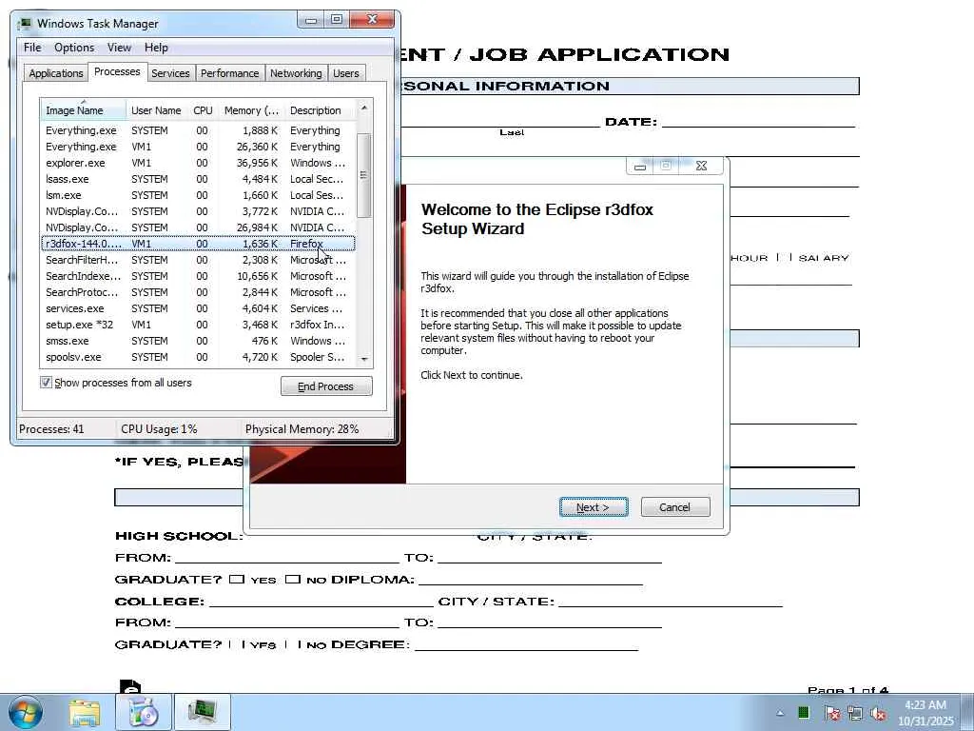Click the End Process button
This screenshot has width=974, height=731.
click(326, 386)
